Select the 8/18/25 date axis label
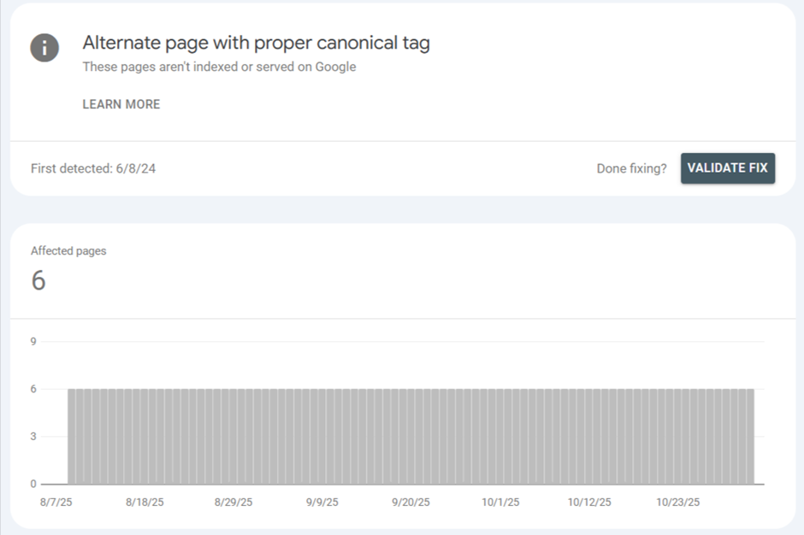The image size is (804, 535). click(x=145, y=503)
